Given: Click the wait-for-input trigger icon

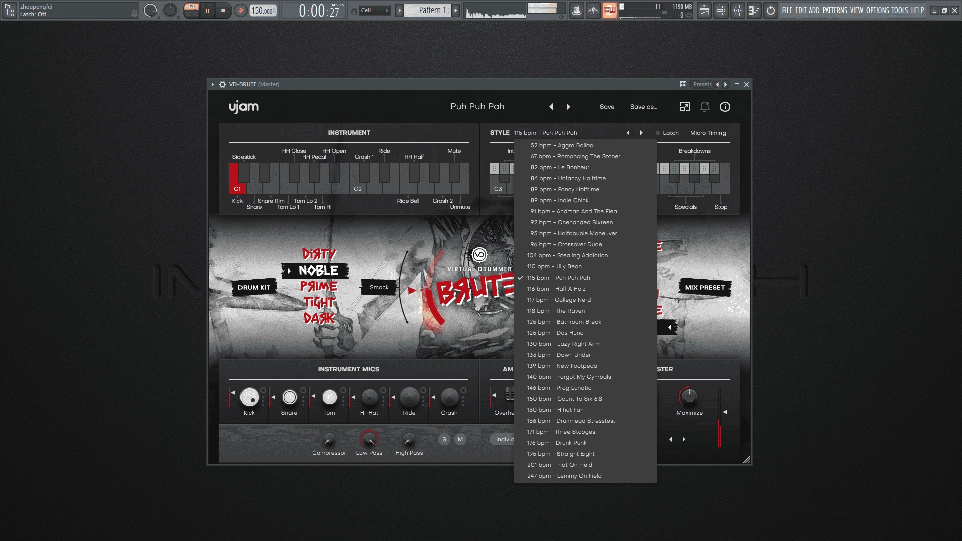Looking at the screenshot, I should 593,10.
